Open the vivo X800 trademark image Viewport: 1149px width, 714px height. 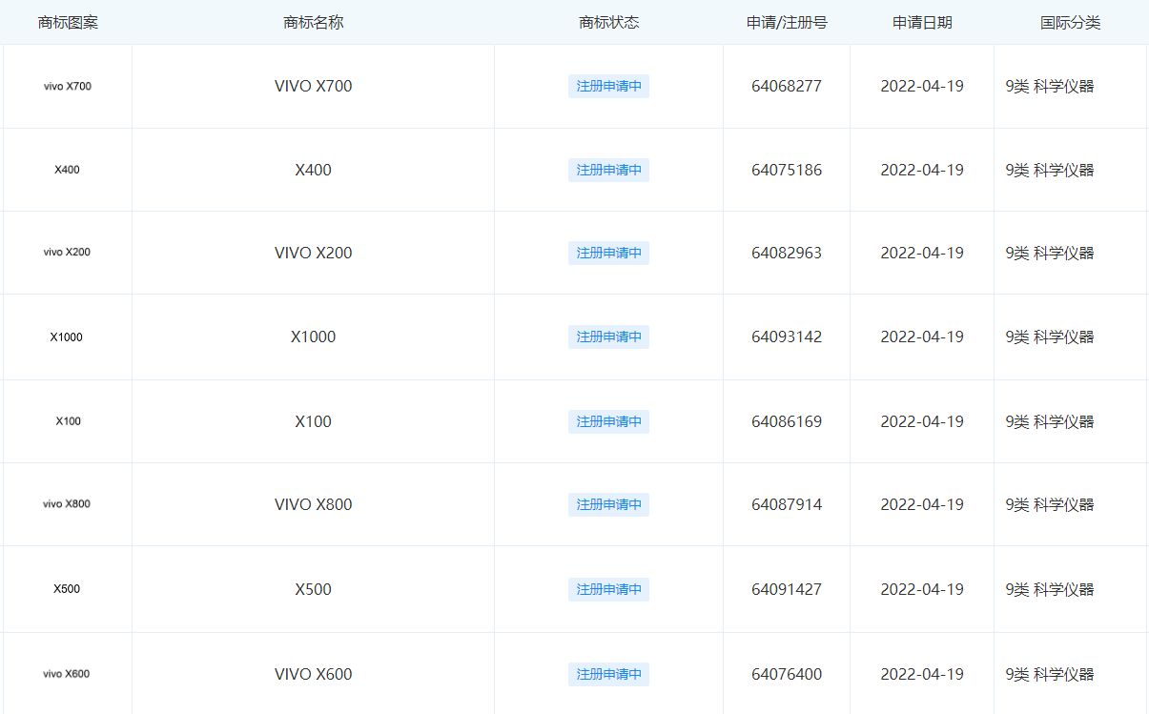[x=68, y=504]
